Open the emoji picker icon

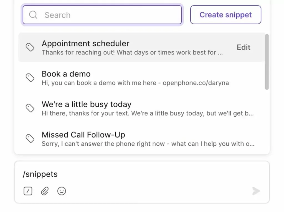[62, 191]
